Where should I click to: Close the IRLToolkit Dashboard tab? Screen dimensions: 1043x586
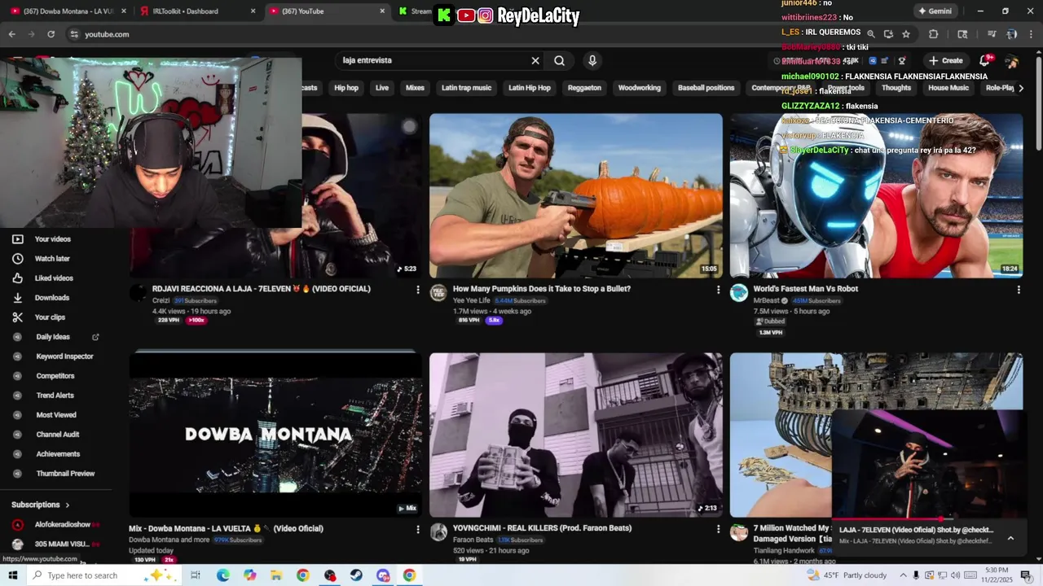click(253, 11)
